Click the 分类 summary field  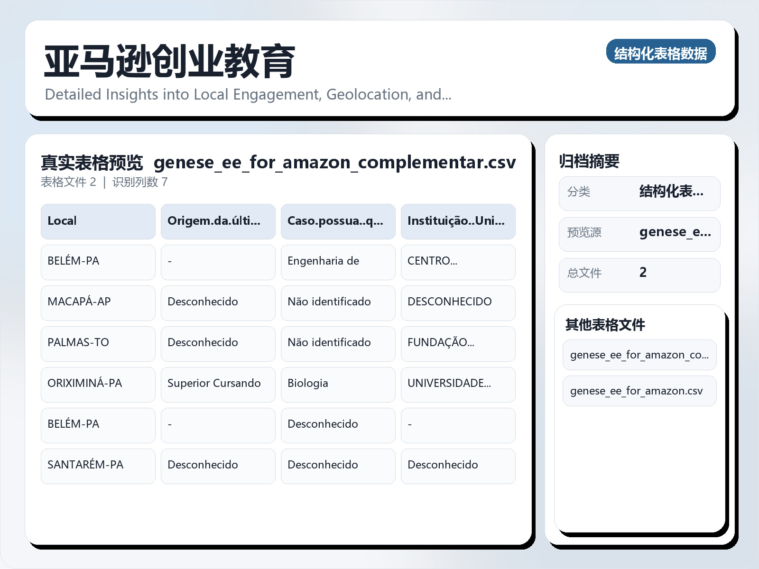[639, 193]
